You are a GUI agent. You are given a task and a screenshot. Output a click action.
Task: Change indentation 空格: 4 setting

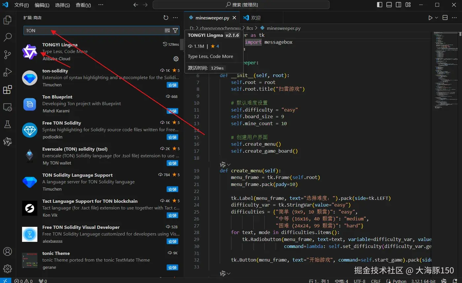(341, 281)
